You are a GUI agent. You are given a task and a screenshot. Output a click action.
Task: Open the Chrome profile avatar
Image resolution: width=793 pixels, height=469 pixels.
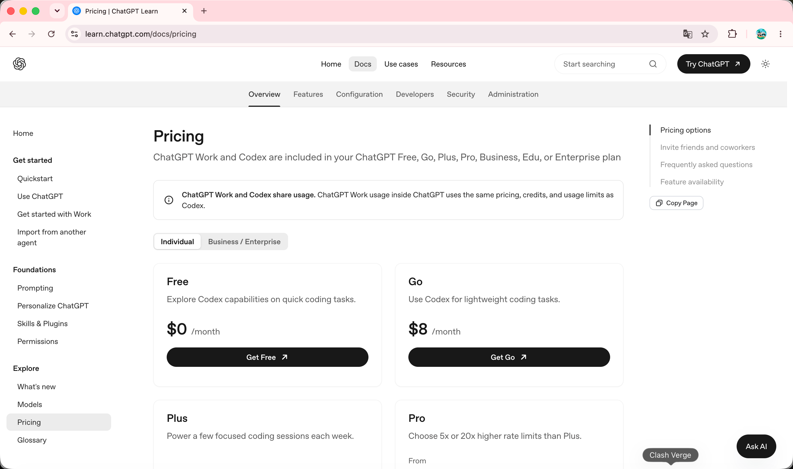pyautogui.click(x=761, y=34)
